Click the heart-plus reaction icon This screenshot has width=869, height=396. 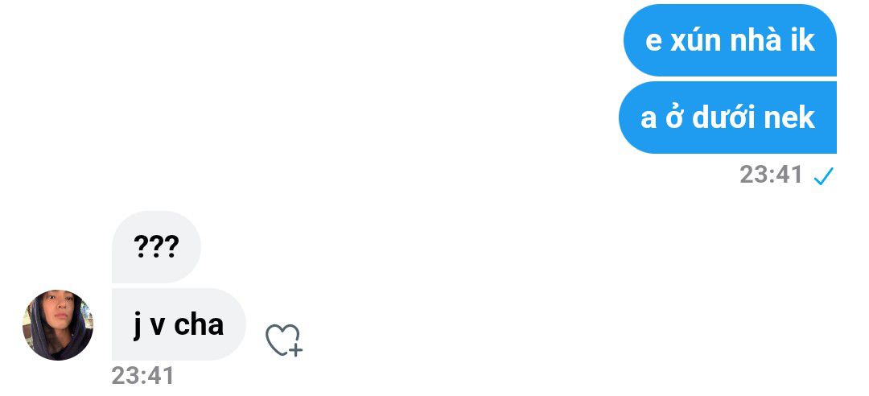pos(283,340)
